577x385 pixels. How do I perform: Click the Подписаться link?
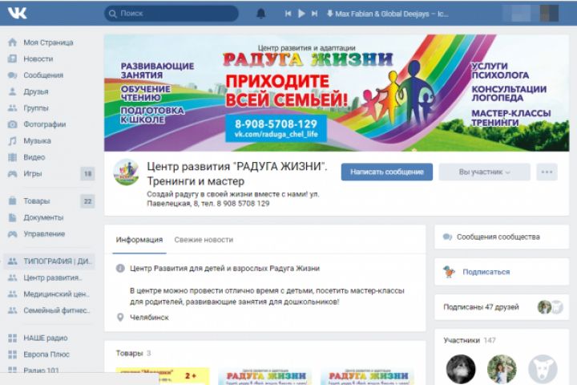486,272
